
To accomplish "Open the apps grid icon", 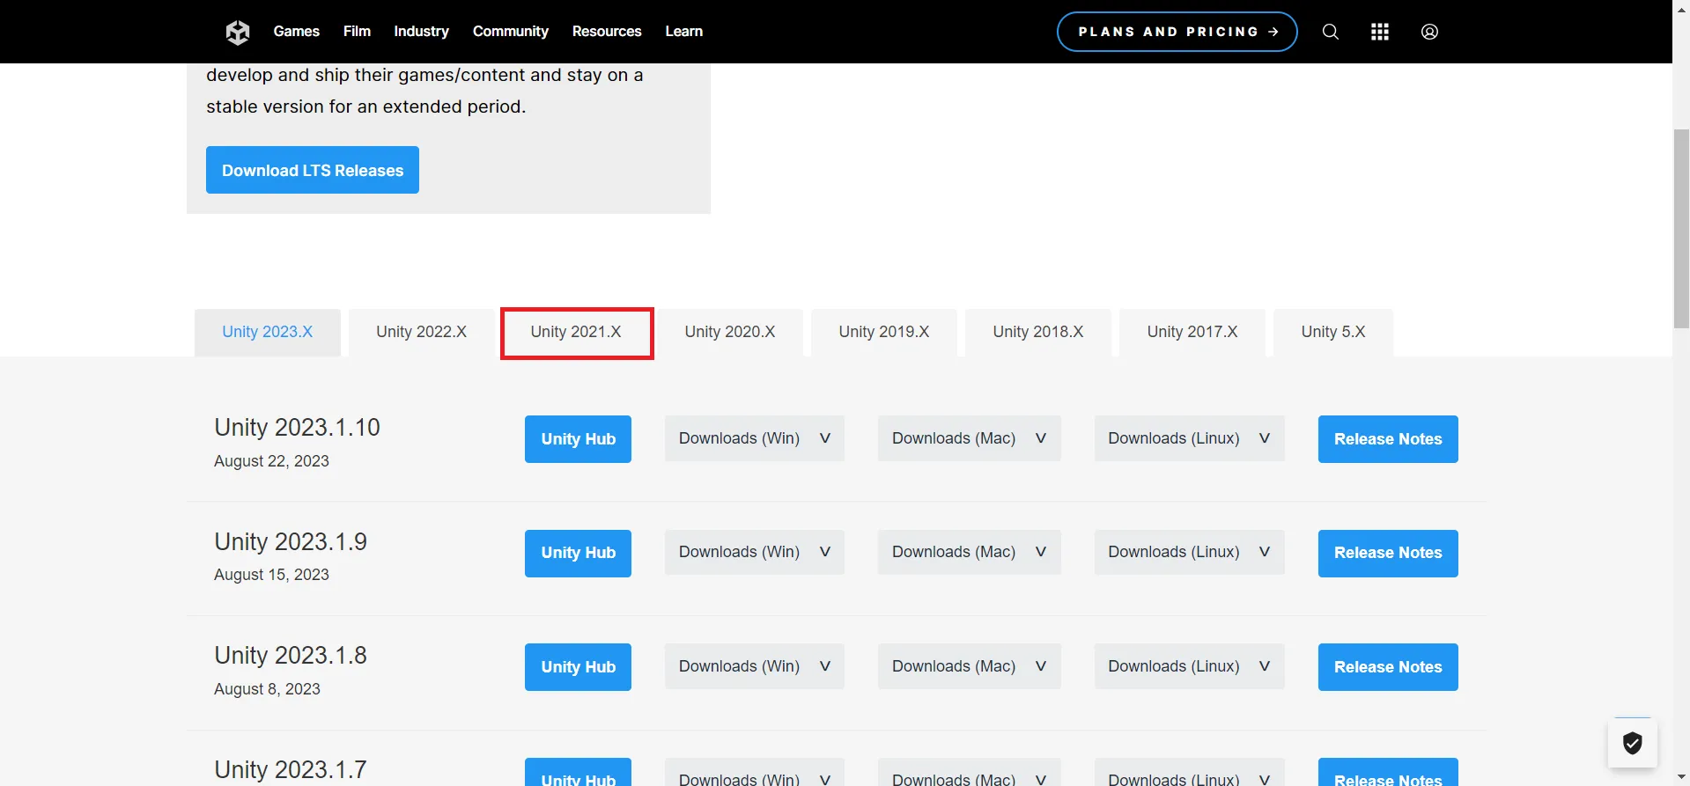I will [1379, 32].
